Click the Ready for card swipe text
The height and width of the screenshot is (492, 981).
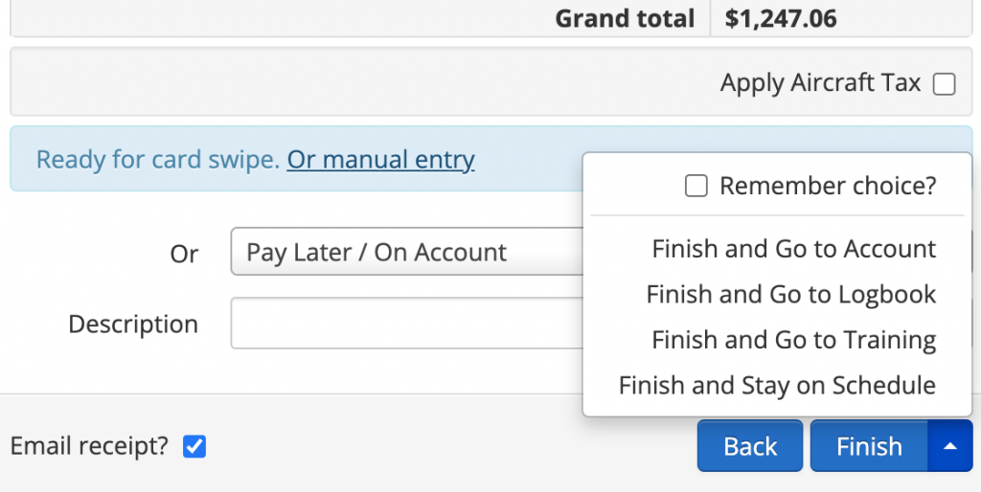(158, 159)
